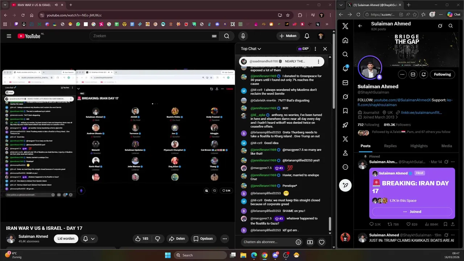Switch to the Replies tab on X

[x=390, y=146]
